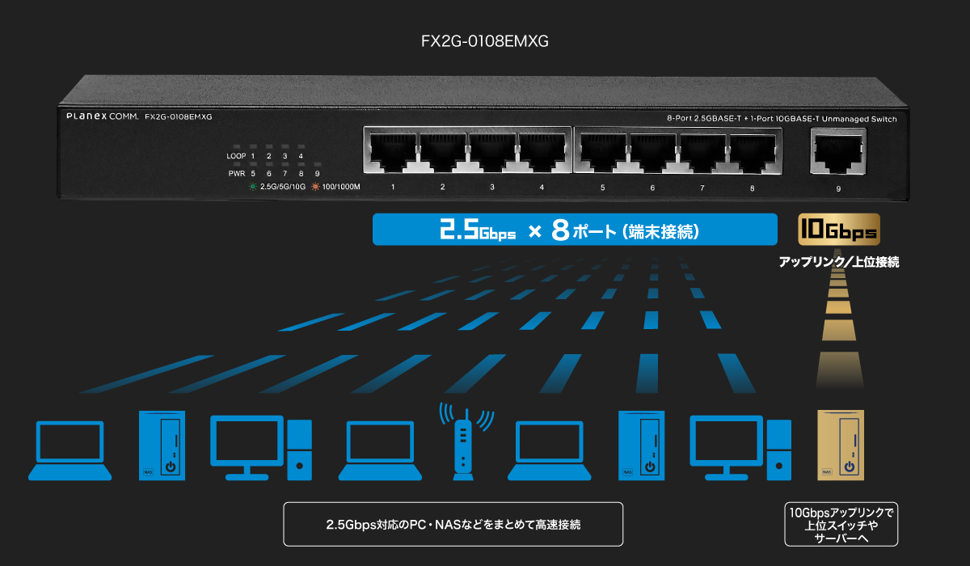Select the blue NAS icon beside leftmost laptop

[x=162, y=444]
